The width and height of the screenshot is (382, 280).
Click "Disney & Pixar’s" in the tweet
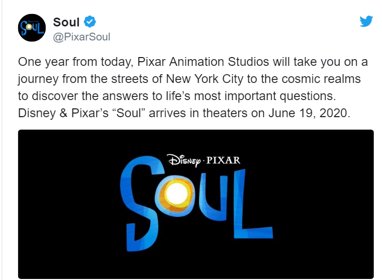[58, 113]
